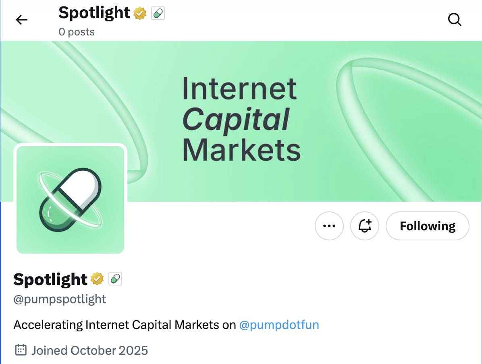Click the back arrow to return
Viewport: 482px width, 364px height.
pos(21,20)
